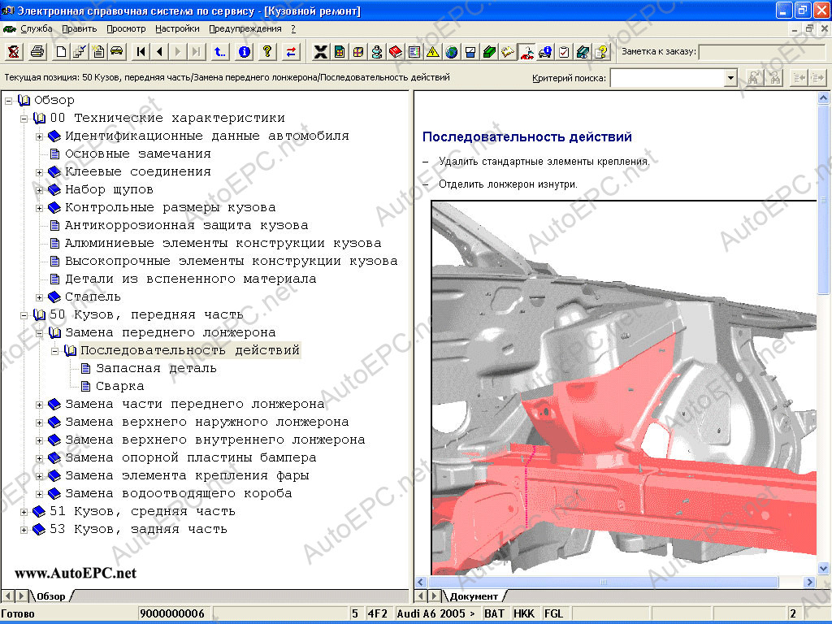
Task: Click the blue info circle icon
Action: click(244, 52)
